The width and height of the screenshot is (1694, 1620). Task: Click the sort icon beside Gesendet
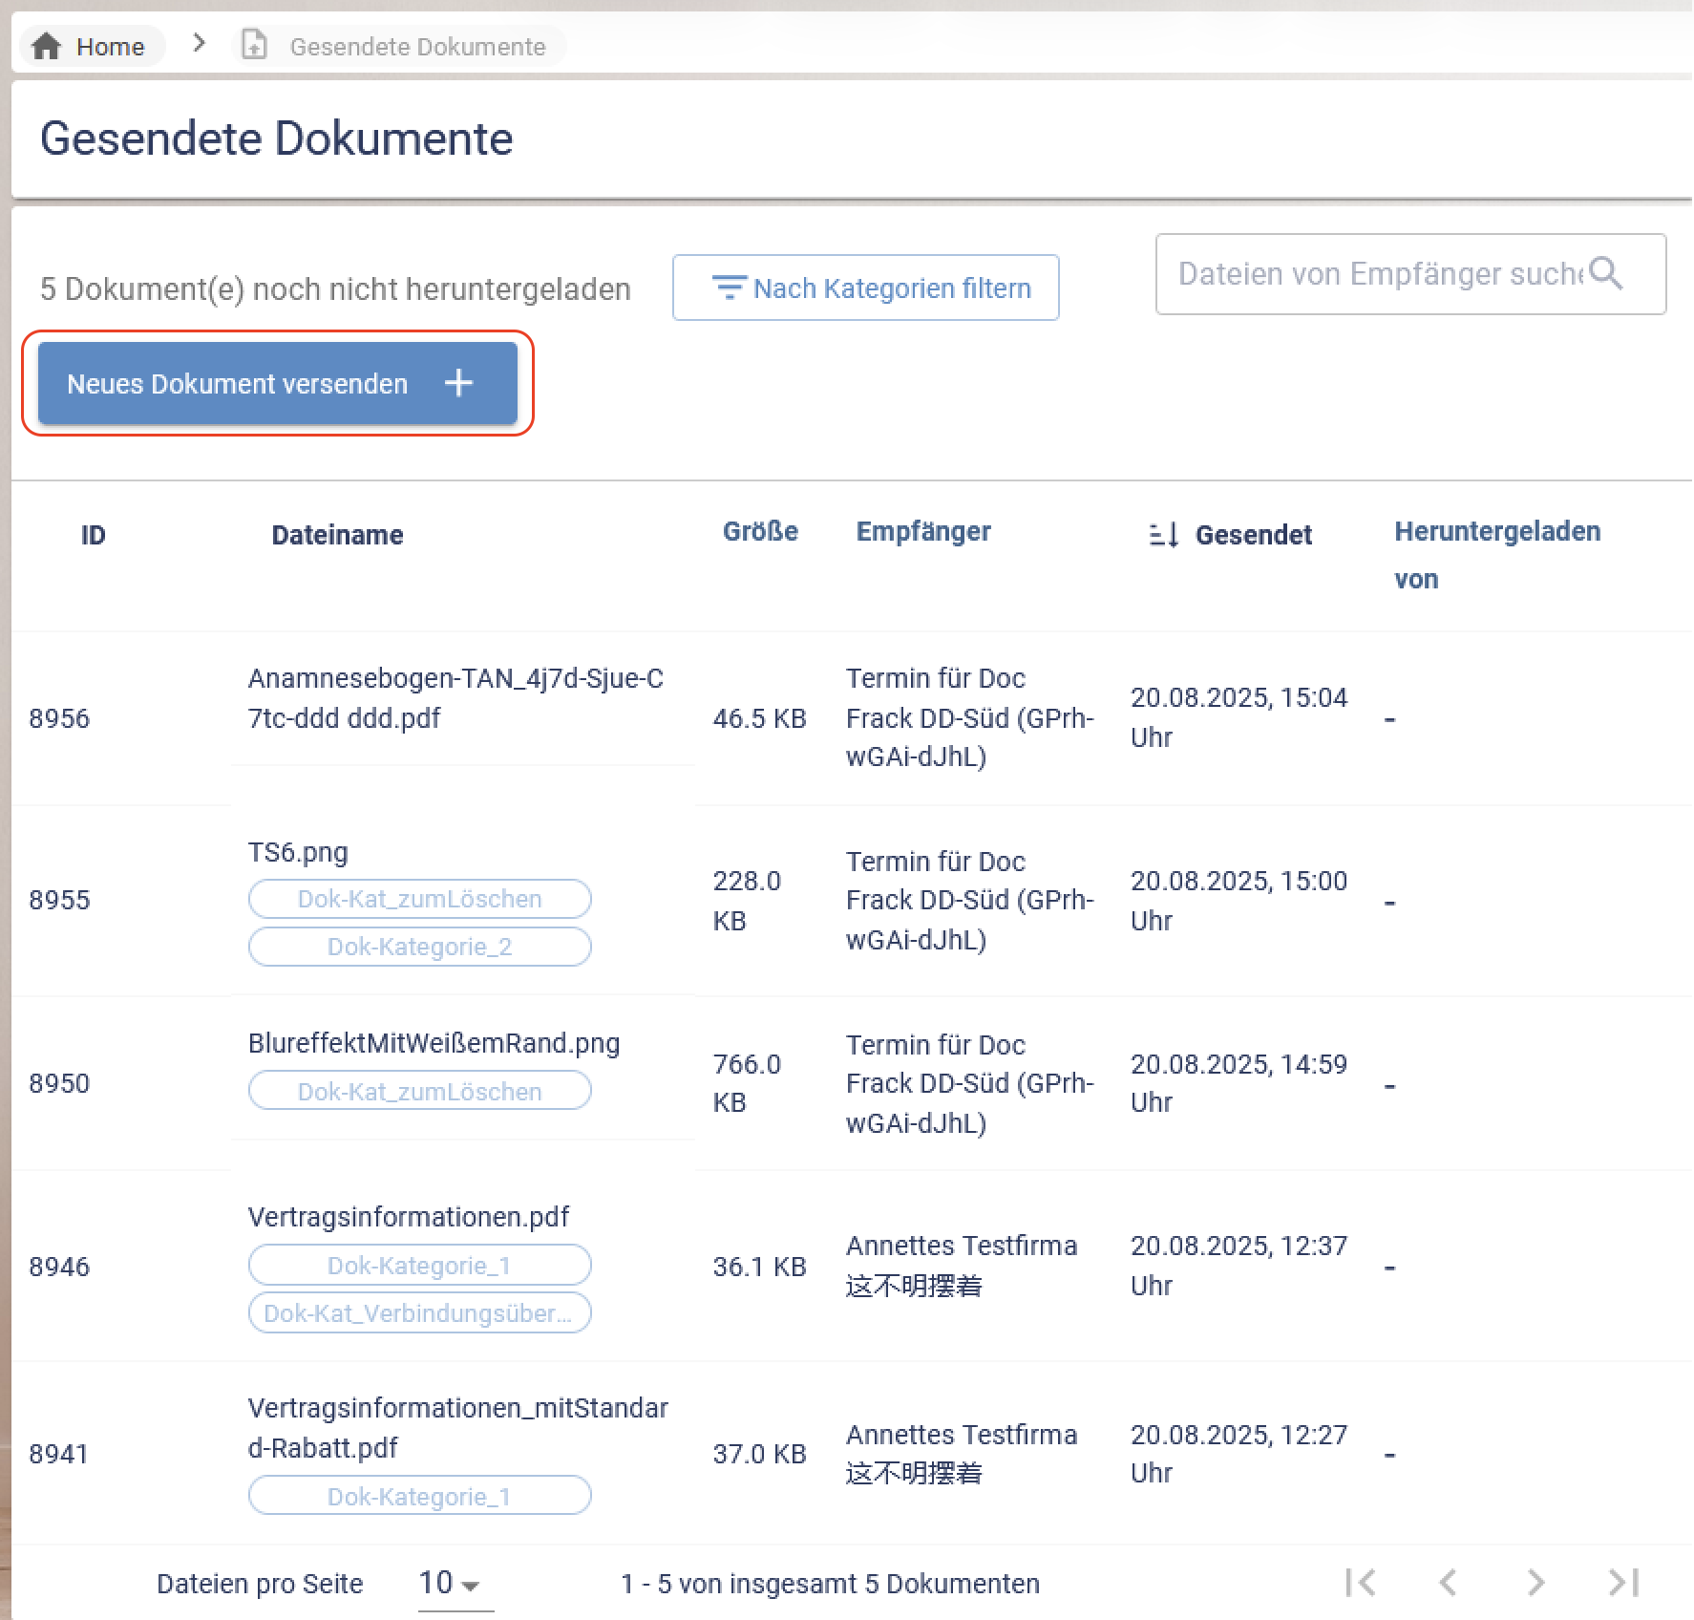click(1163, 535)
